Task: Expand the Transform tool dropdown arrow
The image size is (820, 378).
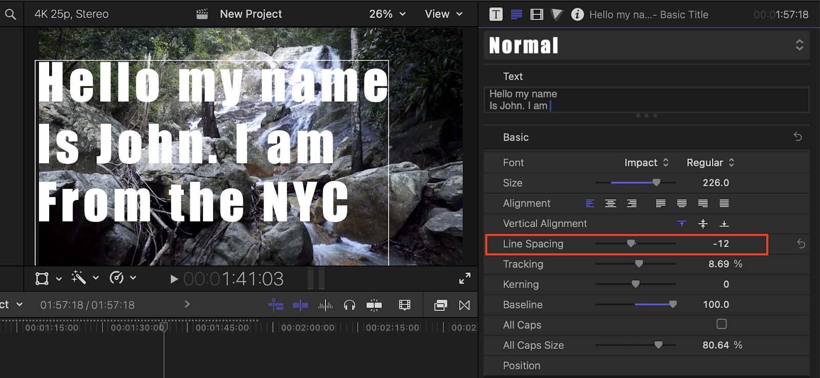Action: pos(59,278)
